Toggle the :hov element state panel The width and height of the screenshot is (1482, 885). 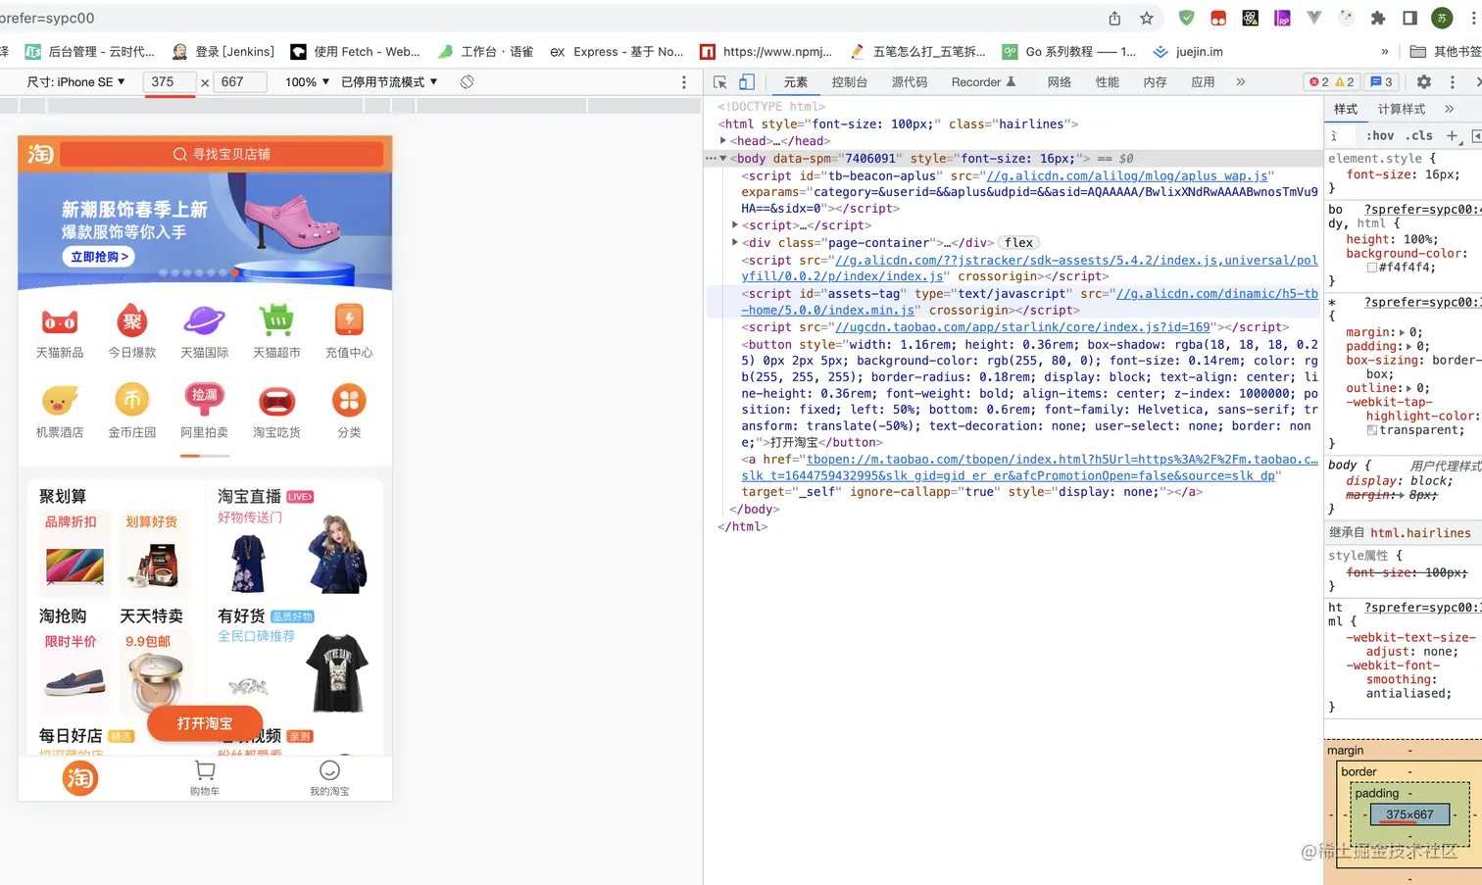click(1380, 135)
